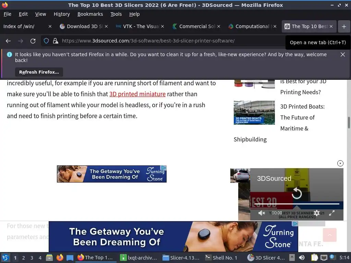
Task: Open the LXQt start menu button
Action: (x=5, y=258)
